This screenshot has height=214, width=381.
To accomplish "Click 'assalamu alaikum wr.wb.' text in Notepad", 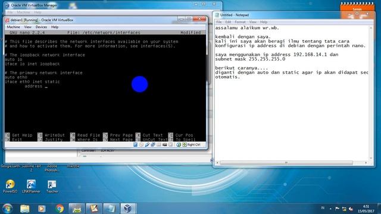I will 247,28.
